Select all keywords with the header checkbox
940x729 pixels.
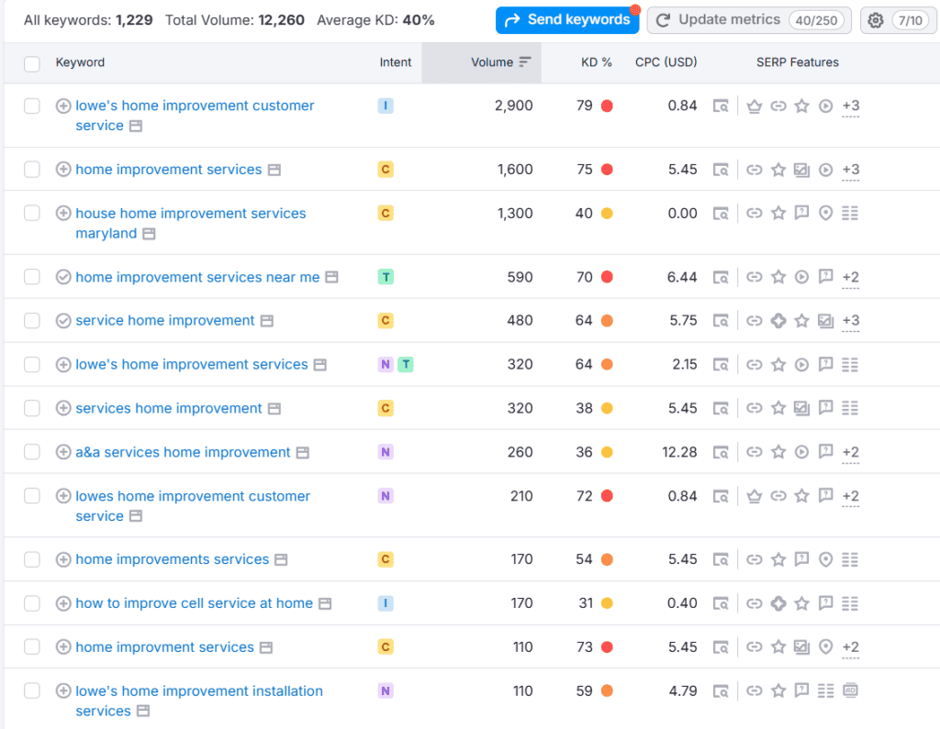click(32, 62)
